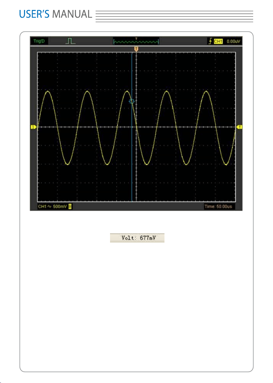Screen dimensions: 273x383
Task: Click the orange horizontal trigger position marker
Action: (136, 49)
